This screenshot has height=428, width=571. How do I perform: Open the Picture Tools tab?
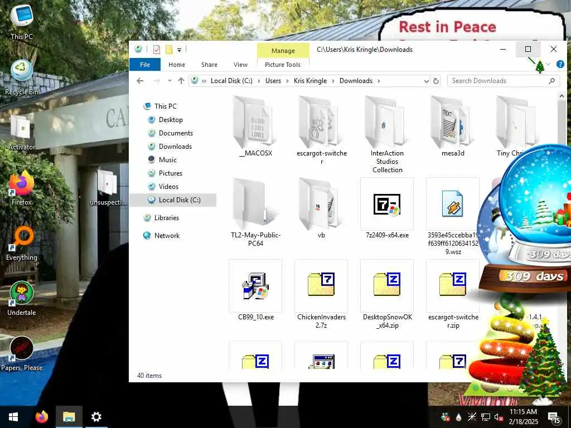[x=283, y=65]
